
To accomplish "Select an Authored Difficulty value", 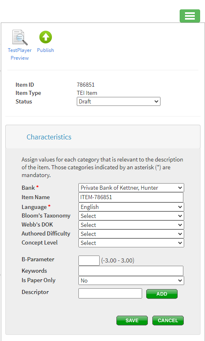I will click(x=131, y=234).
